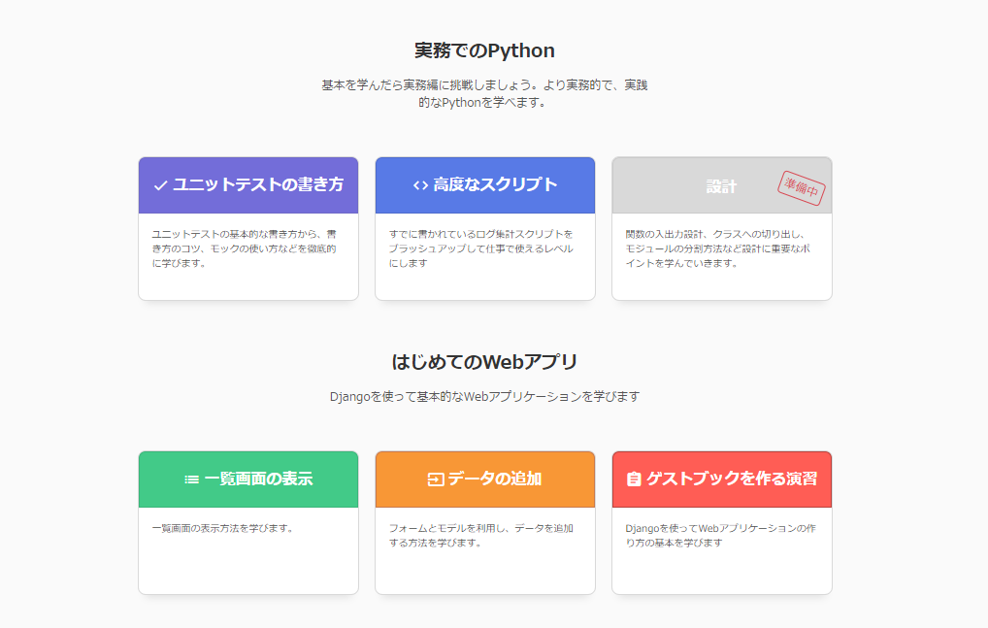This screenshot has width=988, height=628.
Task: Open the データの追加 lesson header
Action: click(485, 479)
